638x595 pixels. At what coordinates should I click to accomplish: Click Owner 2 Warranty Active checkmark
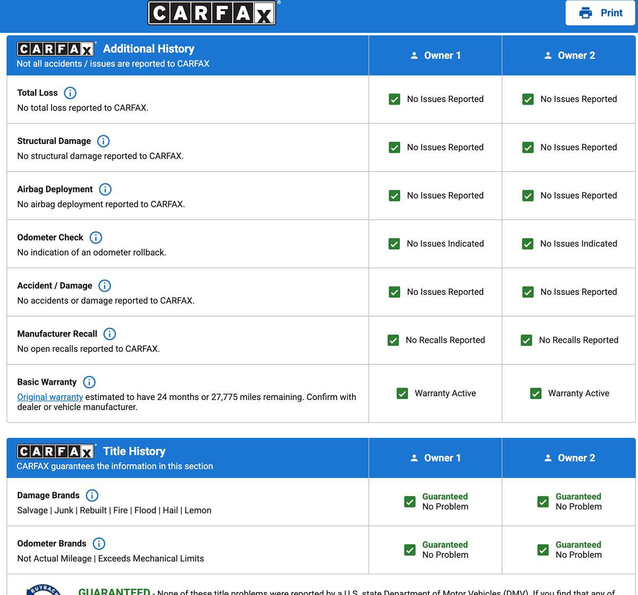coord(536,394)
